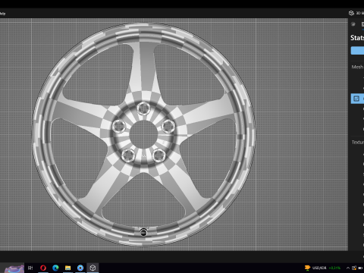Image resolution: width=364 pixels, height=273 pixels.
Task: Click the 3D Viewer taskbar icon
Action: click(93, 268)
